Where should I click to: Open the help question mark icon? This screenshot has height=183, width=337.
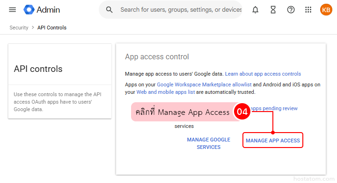(291, 10)
